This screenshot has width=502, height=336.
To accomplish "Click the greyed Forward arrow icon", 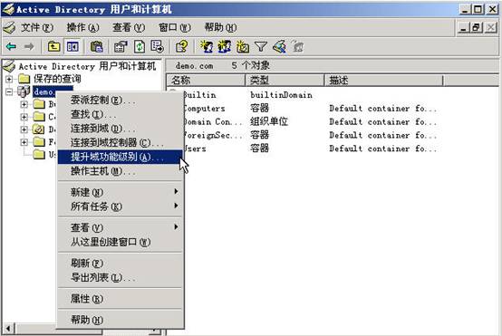I will [29, 47].
